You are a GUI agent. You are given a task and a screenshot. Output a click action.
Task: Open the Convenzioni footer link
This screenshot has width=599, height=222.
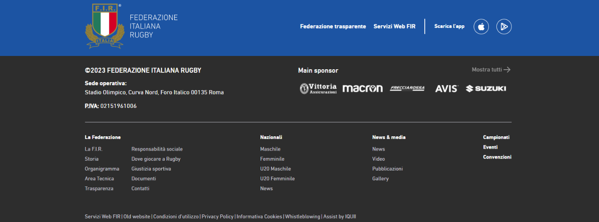497,157
